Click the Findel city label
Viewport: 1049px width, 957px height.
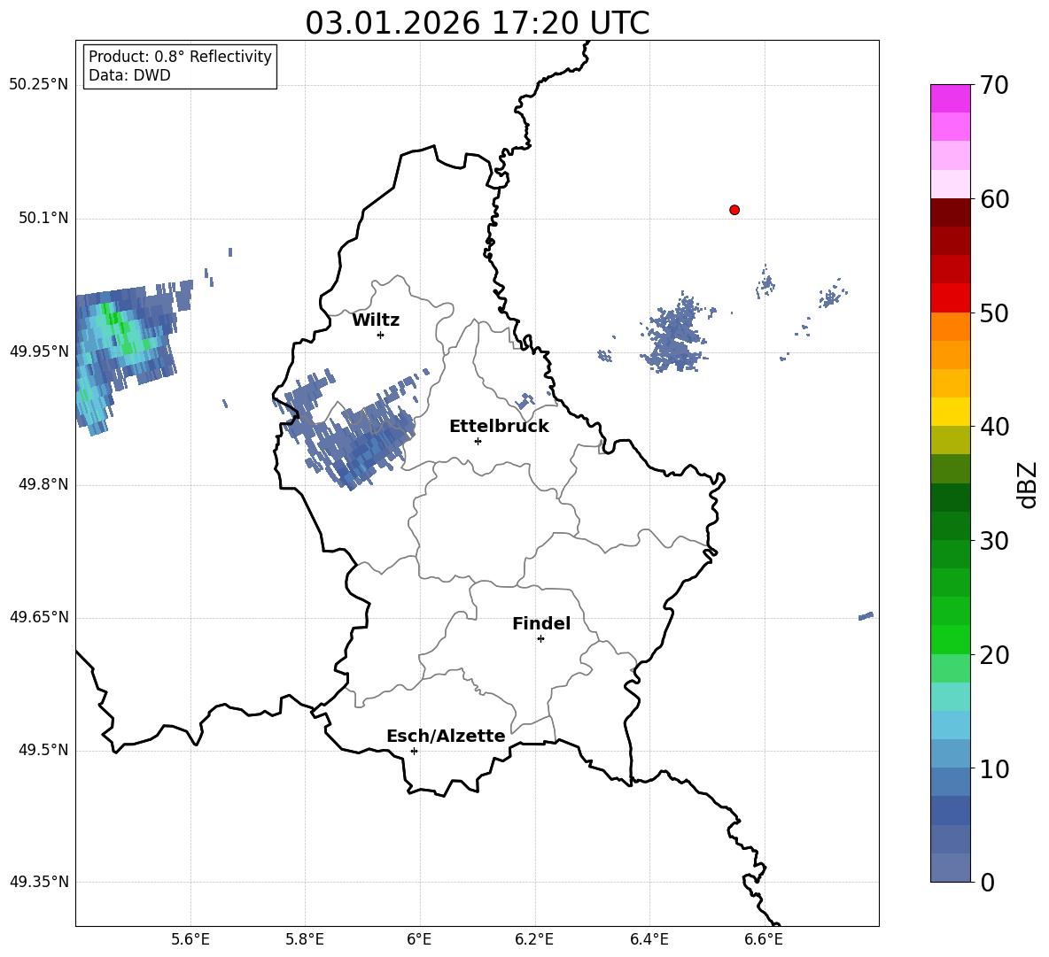tap(541, 623)
